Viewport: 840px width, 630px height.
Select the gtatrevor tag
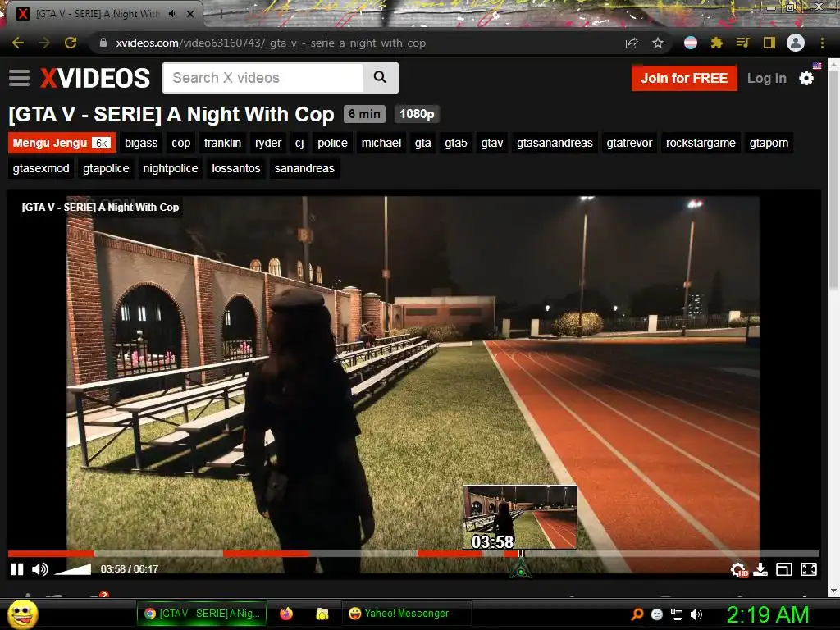629,143
